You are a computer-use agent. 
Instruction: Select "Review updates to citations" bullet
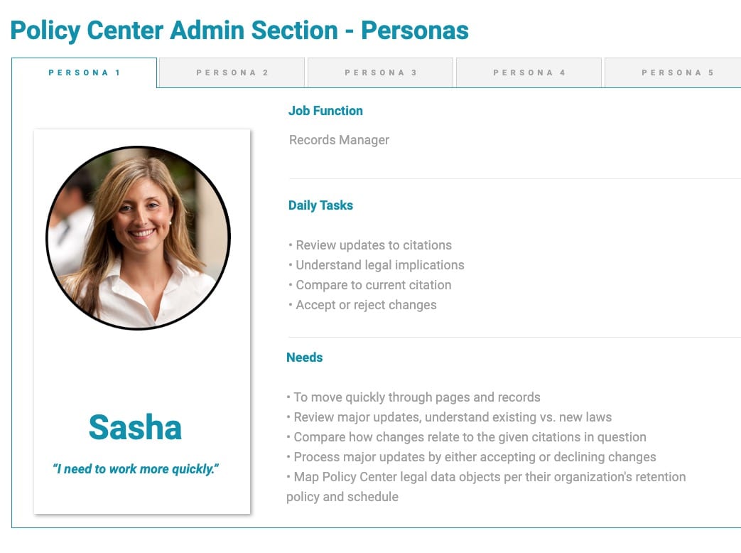click(x=370, y=245)
